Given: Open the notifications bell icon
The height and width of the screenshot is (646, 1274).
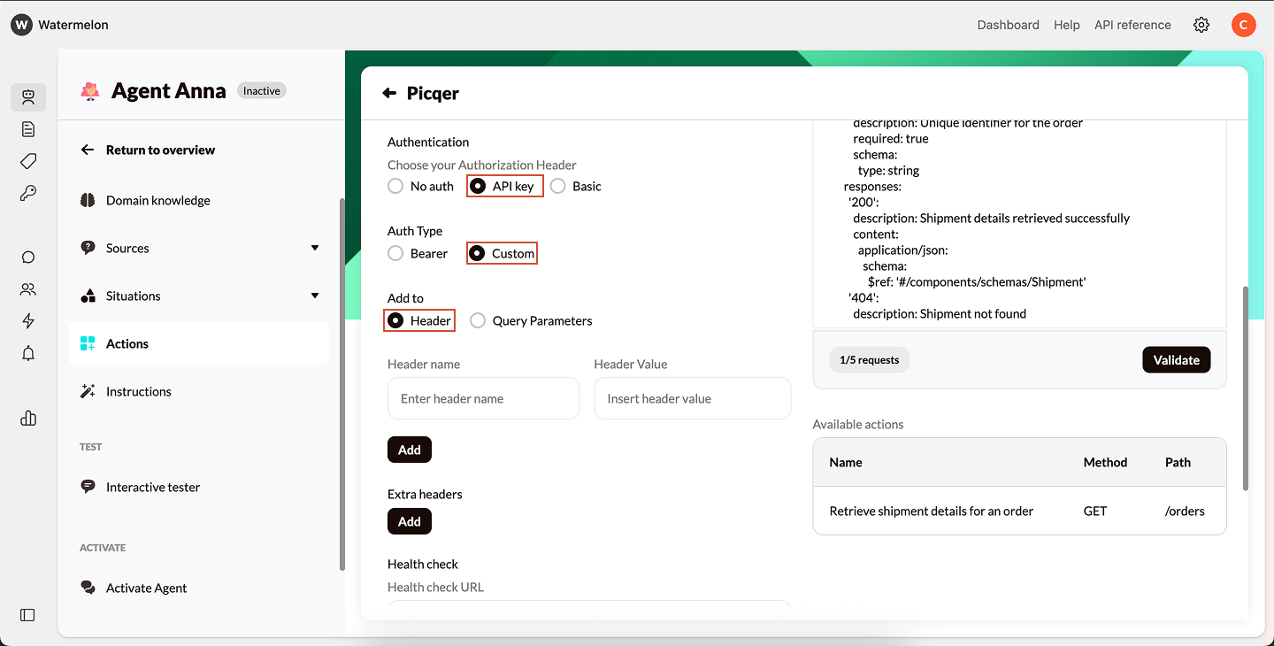Looking at the screenshot, I should 28,353.
